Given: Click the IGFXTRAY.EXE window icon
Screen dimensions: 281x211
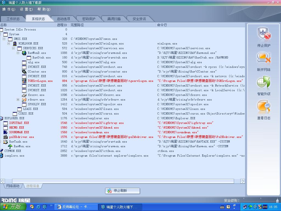Looking at the screenshot, I should click(x=5, y=123).
